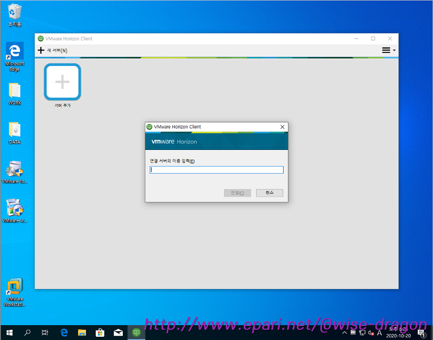Toggle the IME language indicator A
Image resolution: width=433 pixels, height=340 pixels.
(x=379, y=333)
